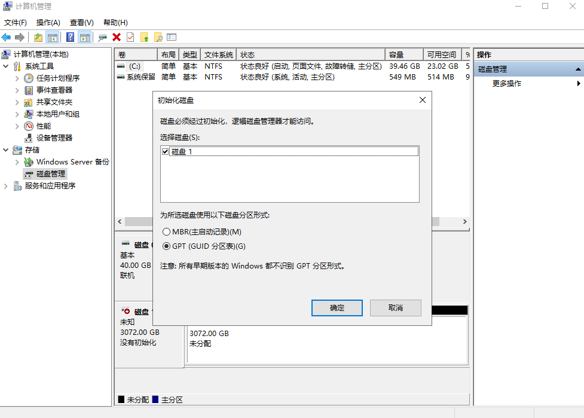Expand the Windows Server 备份 node

(17, 161)
